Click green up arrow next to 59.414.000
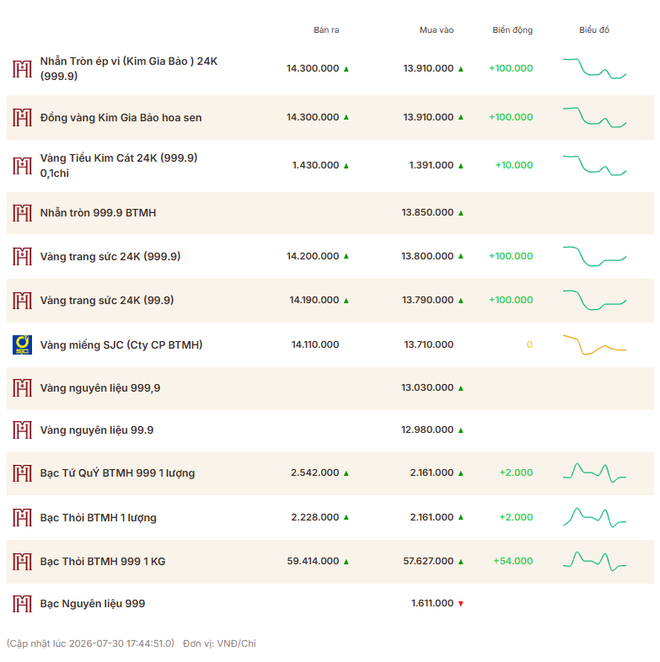 click(x=346, y=562)
